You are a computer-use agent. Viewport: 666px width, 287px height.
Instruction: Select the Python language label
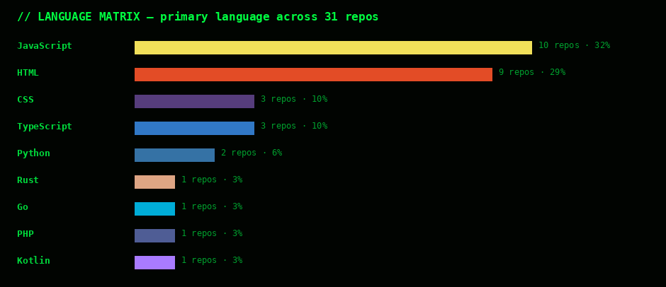click(33, 153)
